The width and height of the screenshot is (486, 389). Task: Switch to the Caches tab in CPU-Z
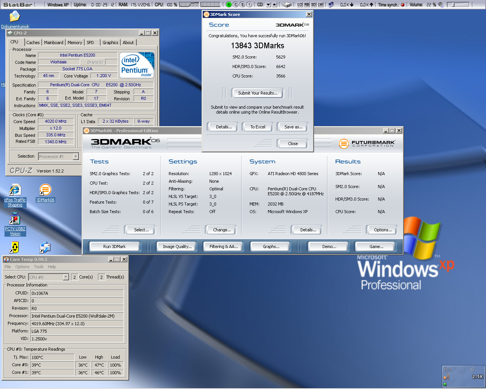point(33,43)
